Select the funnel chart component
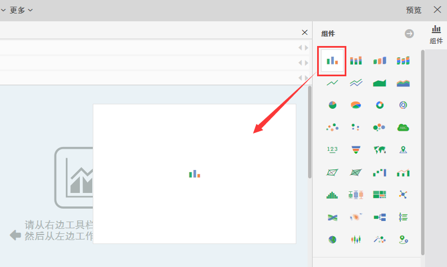Image resolution: width=447 pixels, height=267 pixels. [x=356, y=150]
